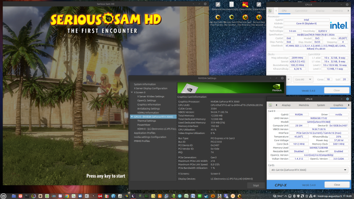Switch to System tab in bottom CPU-X
This screenshot has height=199, width=354.
(321, 105)
